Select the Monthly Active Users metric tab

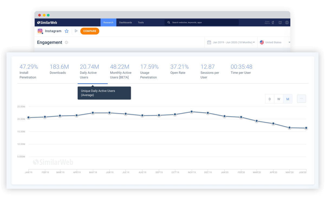121,71
